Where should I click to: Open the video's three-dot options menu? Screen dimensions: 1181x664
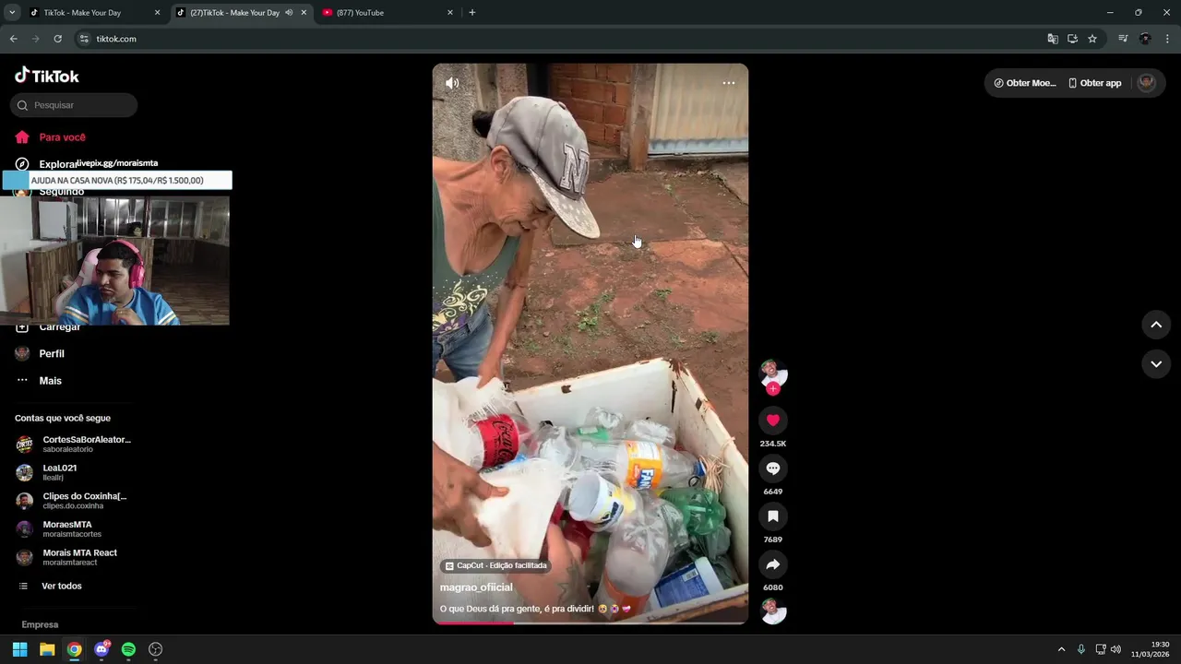[729, 83]
